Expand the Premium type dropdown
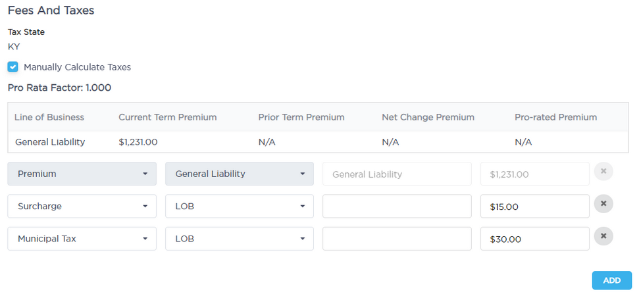Viewport: 639px width, 296px height. point(82,174)
